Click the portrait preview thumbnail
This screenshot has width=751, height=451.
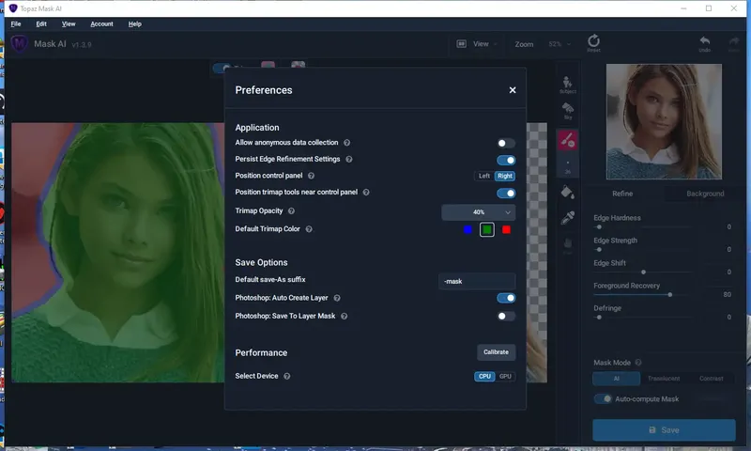tap(664, 122)
